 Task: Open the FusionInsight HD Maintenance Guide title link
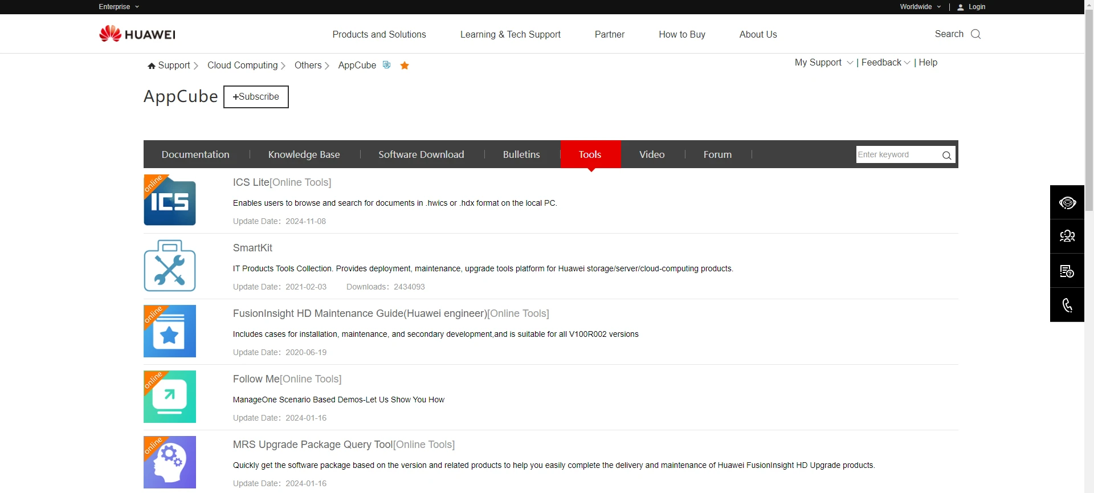391,313
